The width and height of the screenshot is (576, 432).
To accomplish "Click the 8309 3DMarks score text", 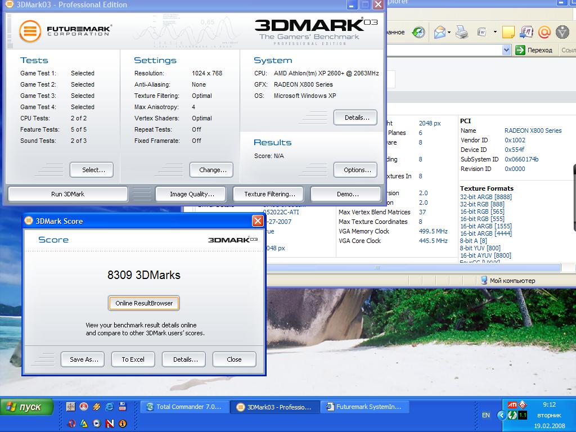I will coord(143,274).
